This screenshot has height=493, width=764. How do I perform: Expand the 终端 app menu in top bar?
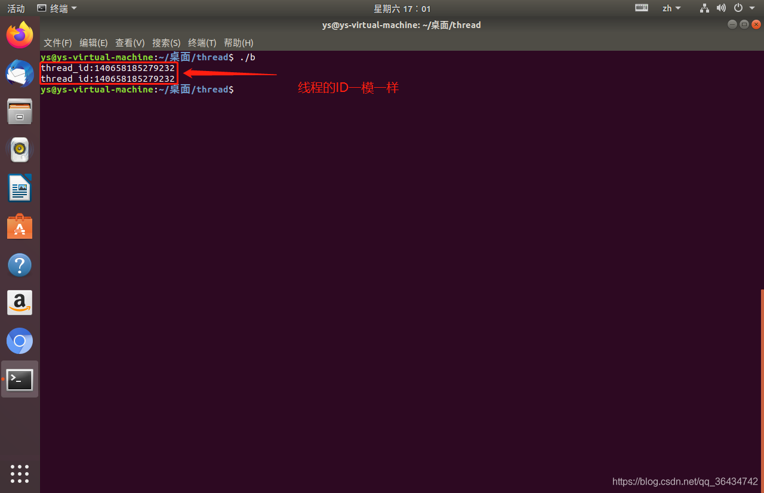pos(57,8)
